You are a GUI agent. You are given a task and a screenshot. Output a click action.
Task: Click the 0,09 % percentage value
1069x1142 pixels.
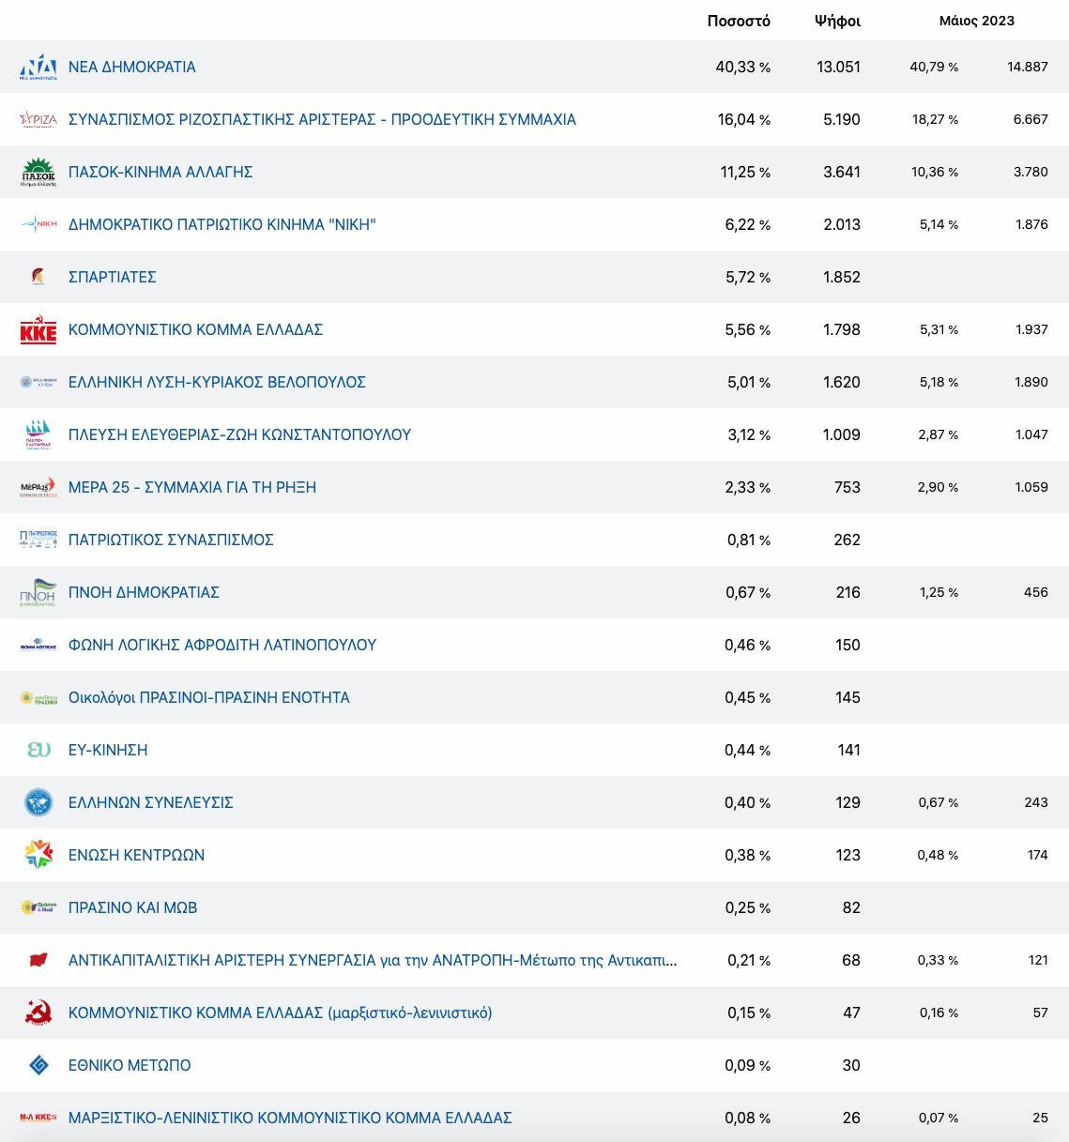tap(747, 1065)
